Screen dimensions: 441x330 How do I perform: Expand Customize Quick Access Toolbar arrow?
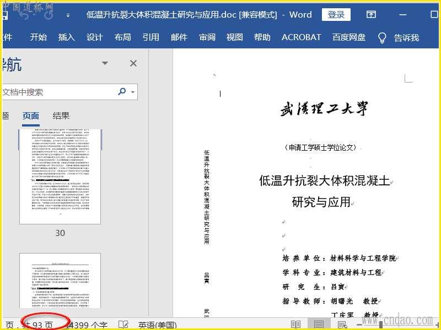pos(68,15)
